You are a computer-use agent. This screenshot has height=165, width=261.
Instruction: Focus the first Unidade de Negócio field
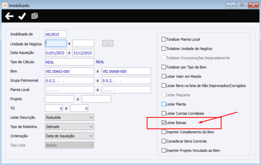click(x=56, y=43)
